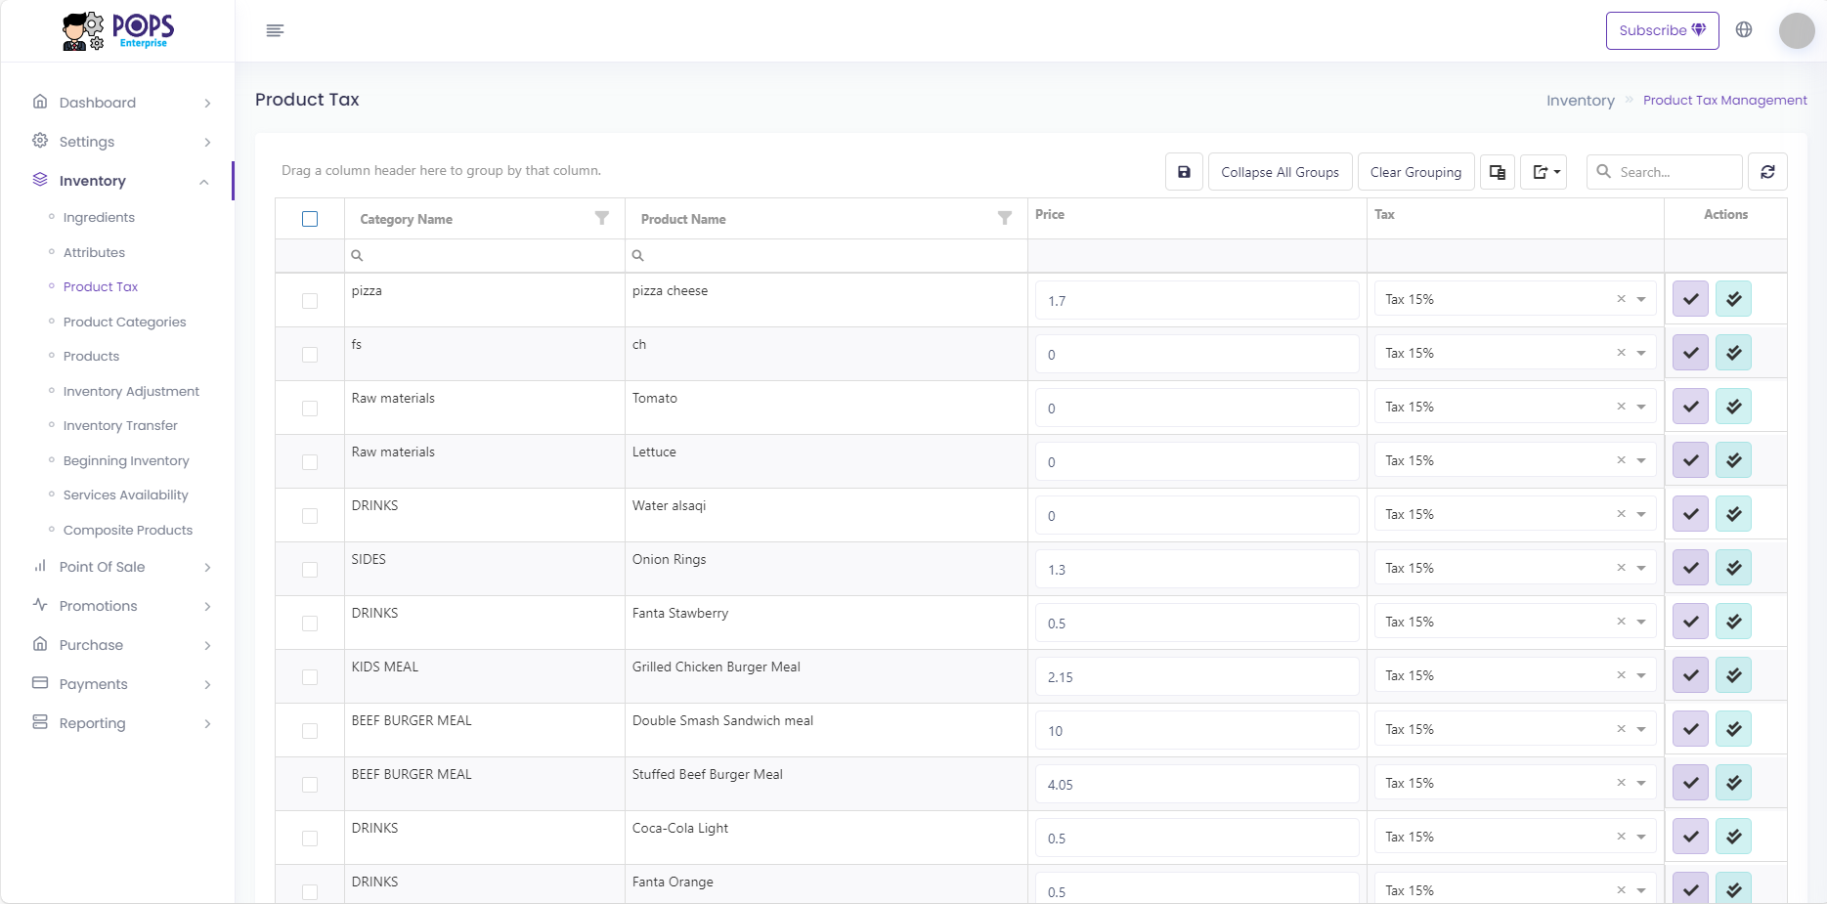The height and width of the screenshot is (904, 1827).
Task: Go to Inventory Adjustment in the sidebar
Action: (131, 391)
